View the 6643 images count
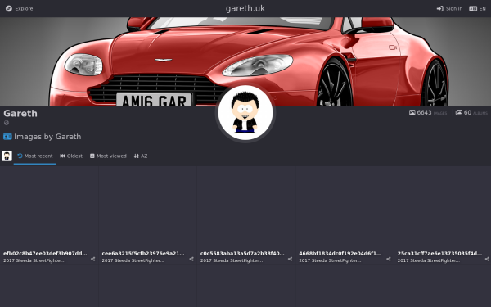This screenshot has width=491, height=307. pos(428,112)
